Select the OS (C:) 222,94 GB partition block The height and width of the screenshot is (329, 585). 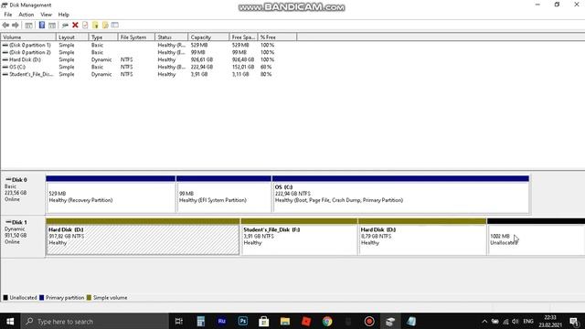point(400,195)
